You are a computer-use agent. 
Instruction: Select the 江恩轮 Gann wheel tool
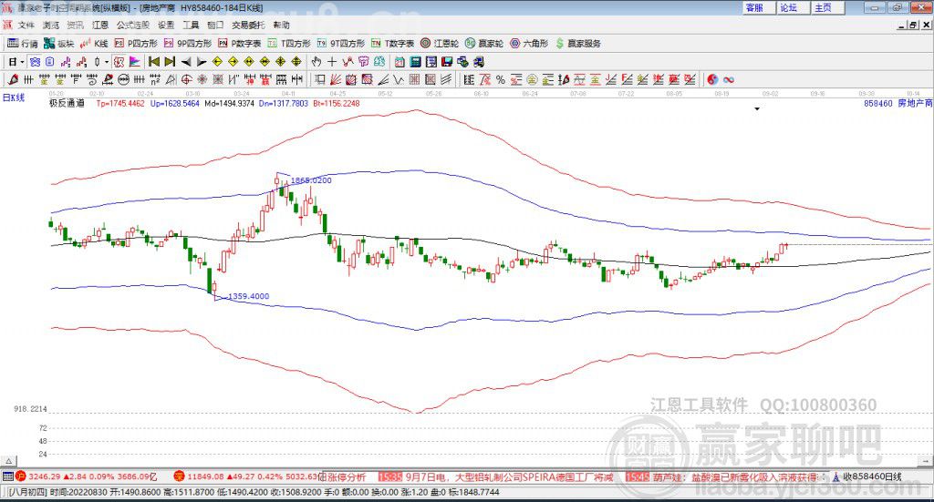coord(440,44)
